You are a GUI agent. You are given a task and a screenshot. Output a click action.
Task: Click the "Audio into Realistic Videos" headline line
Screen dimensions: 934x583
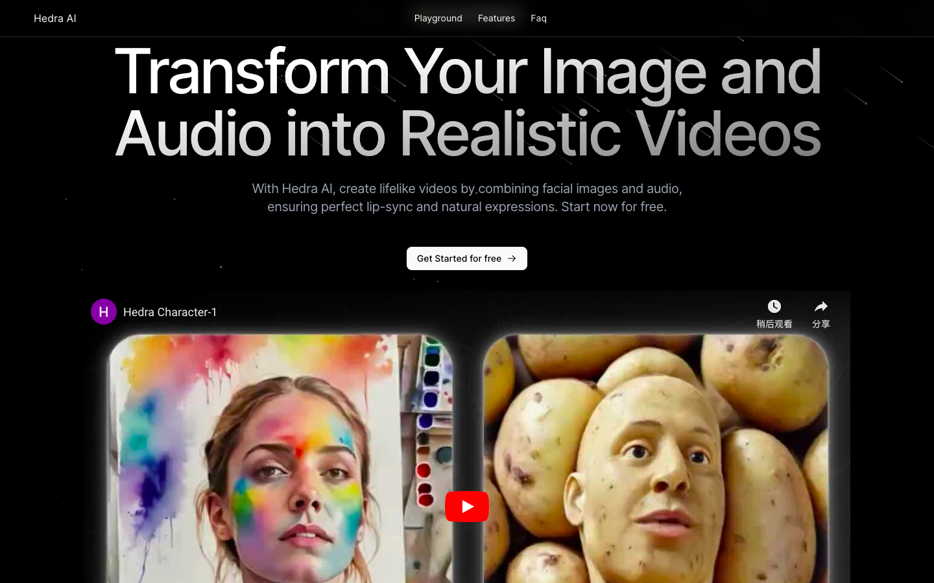(x=468, y=133)
